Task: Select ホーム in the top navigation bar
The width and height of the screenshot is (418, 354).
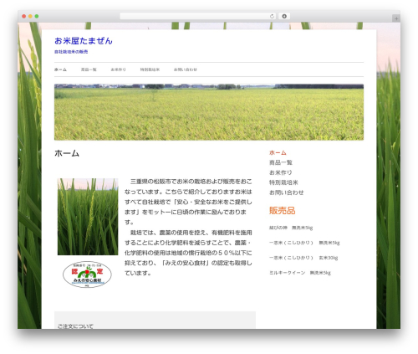Action: pos(60,69)
